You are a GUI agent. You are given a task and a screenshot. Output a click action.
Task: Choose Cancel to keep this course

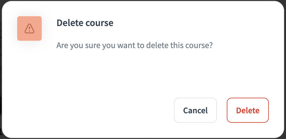click(195, 110)
